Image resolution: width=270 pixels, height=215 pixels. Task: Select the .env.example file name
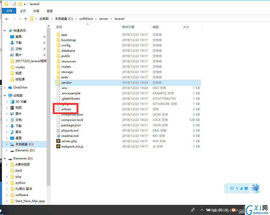71,93
